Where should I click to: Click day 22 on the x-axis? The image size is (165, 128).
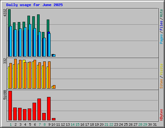click(x=111, y=124)
